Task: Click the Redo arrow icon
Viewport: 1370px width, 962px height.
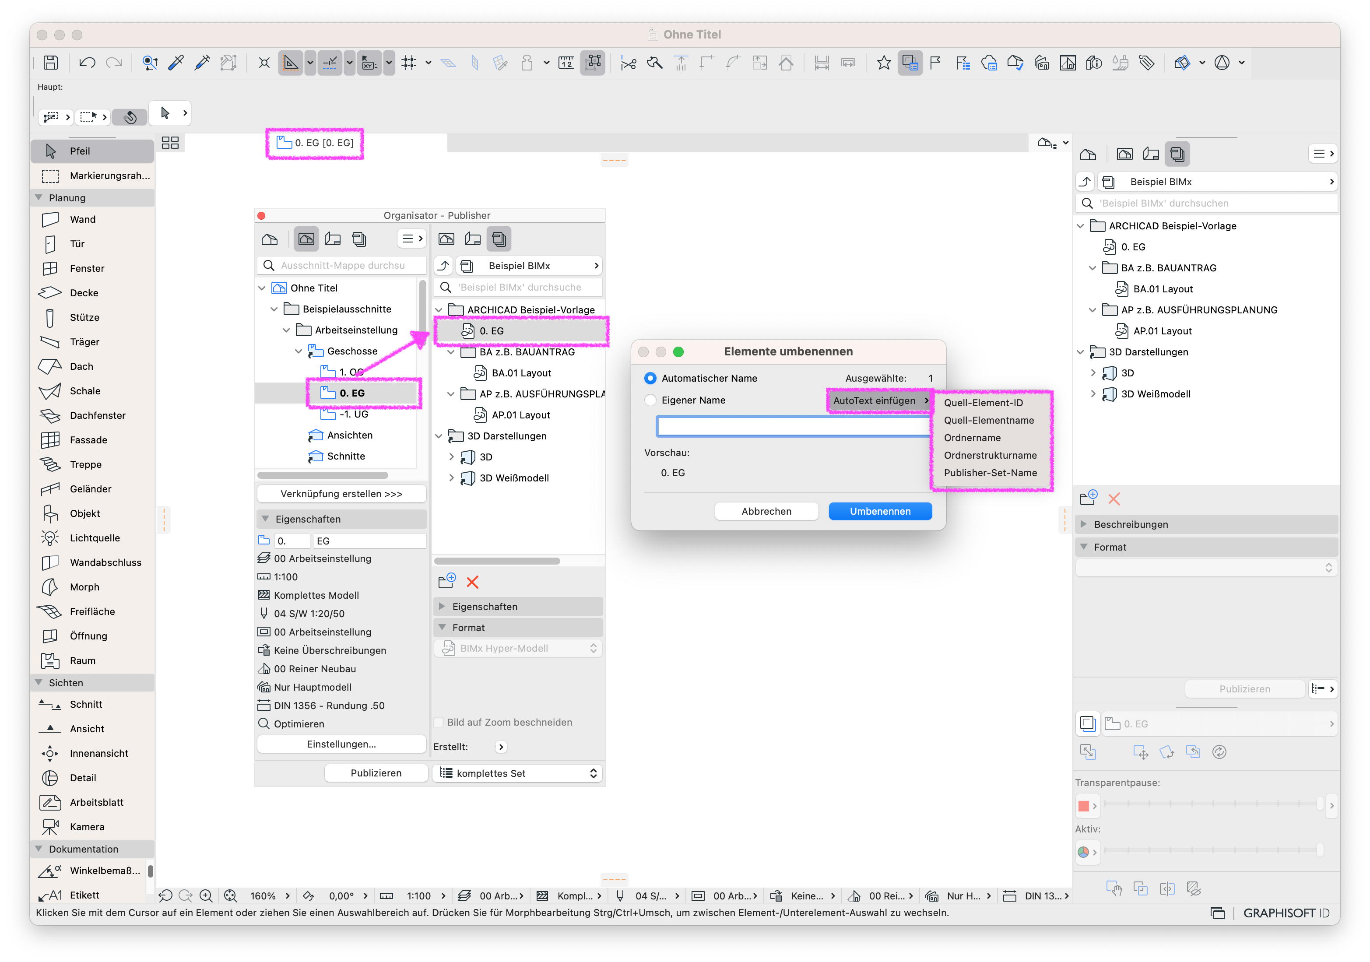Action: [113, 63]
